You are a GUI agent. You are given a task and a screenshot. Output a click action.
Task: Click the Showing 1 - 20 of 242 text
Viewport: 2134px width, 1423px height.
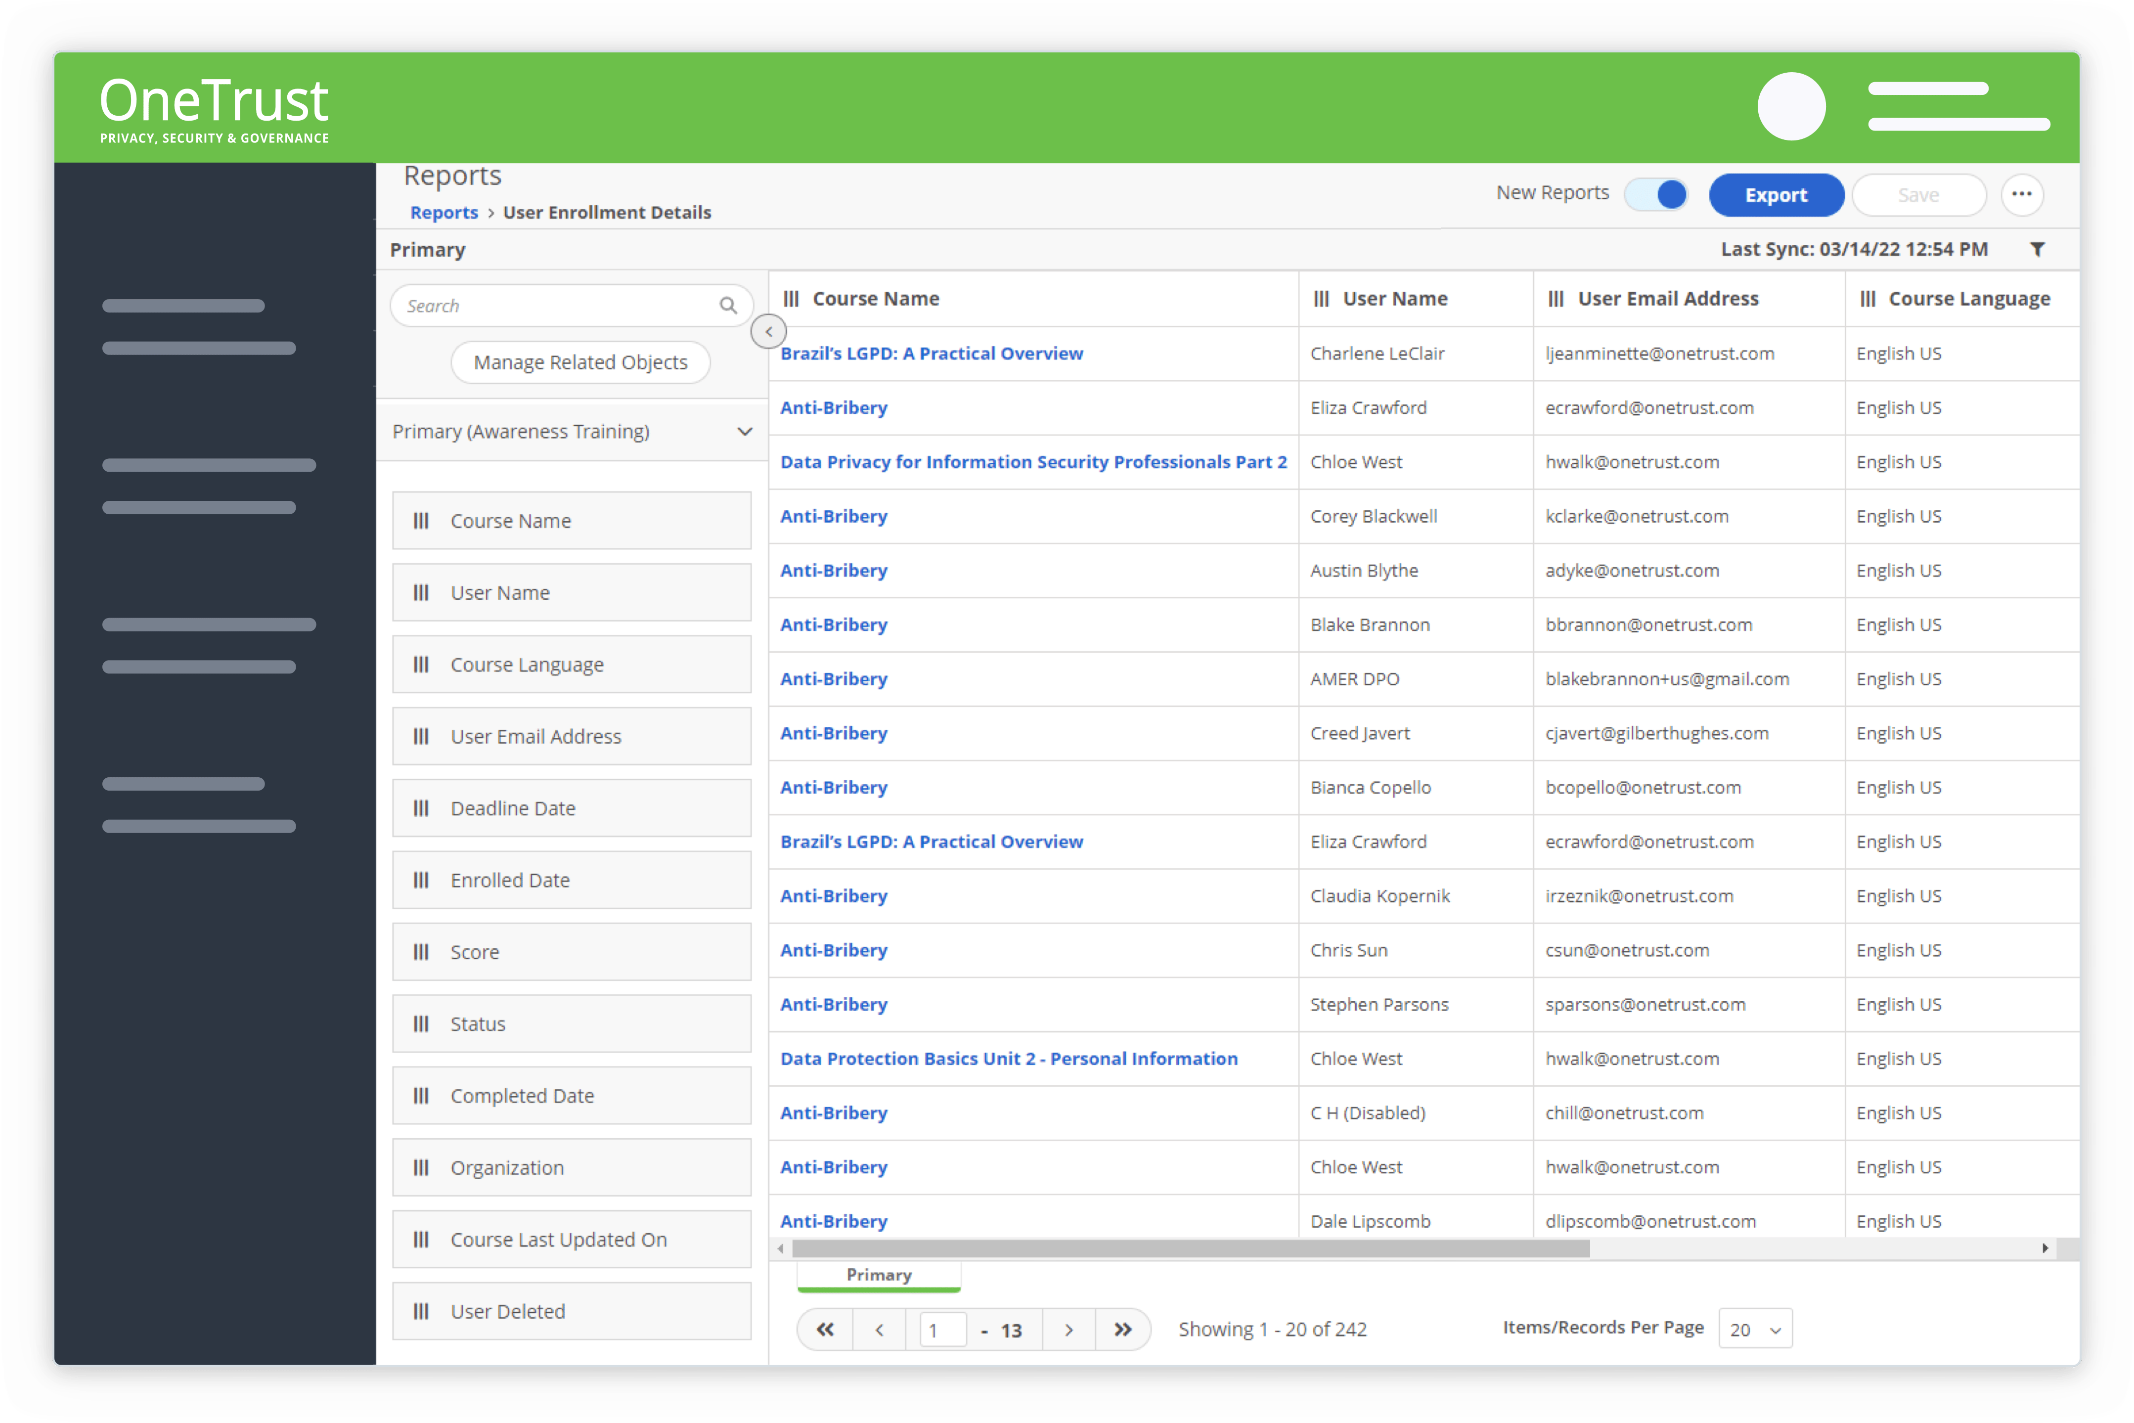[1272, 1329]
